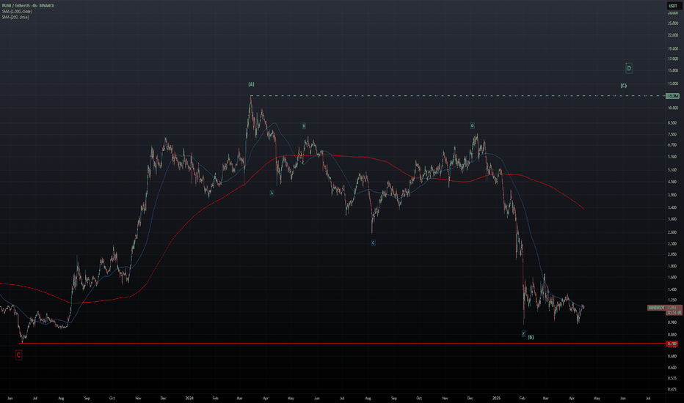Screen dimensions: 684x403
Task: Click the (C) wave label at top right
Action: coord(623,86)
